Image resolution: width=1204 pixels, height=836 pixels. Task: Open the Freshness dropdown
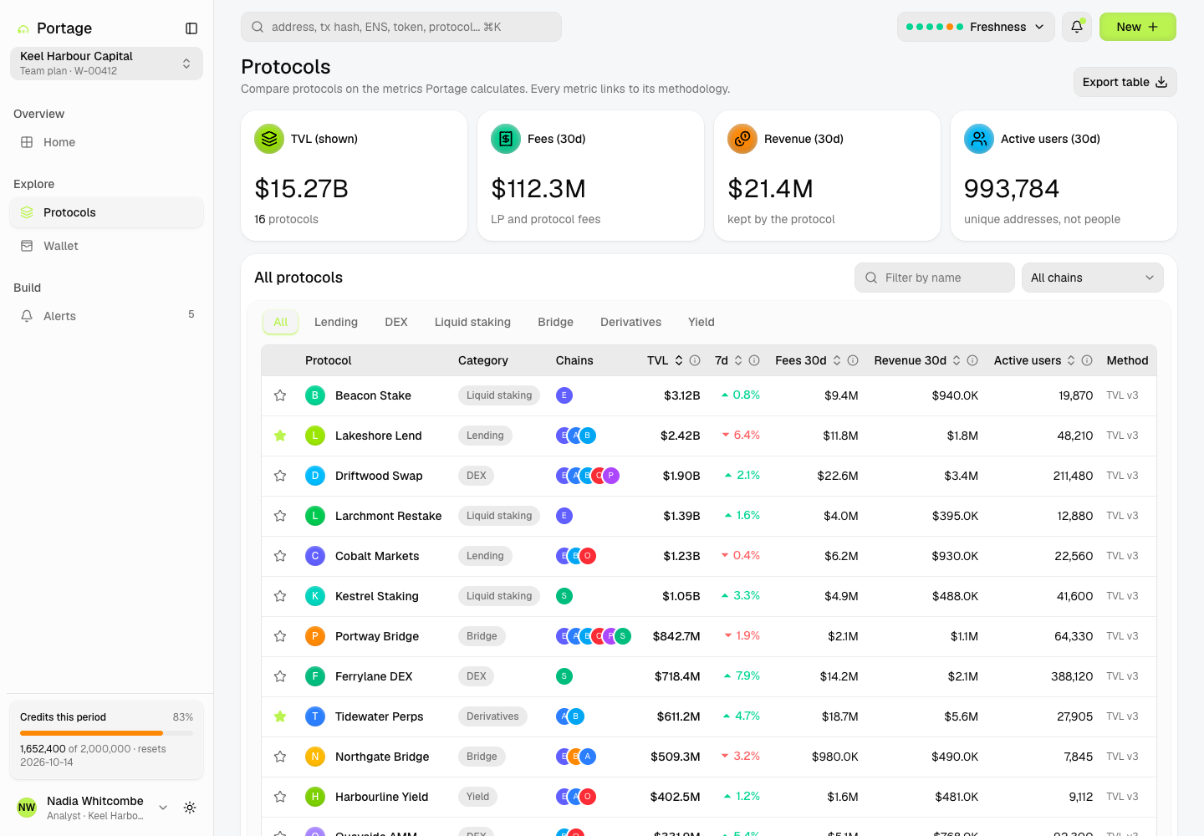pyautogui.click(x=976, y=27)
